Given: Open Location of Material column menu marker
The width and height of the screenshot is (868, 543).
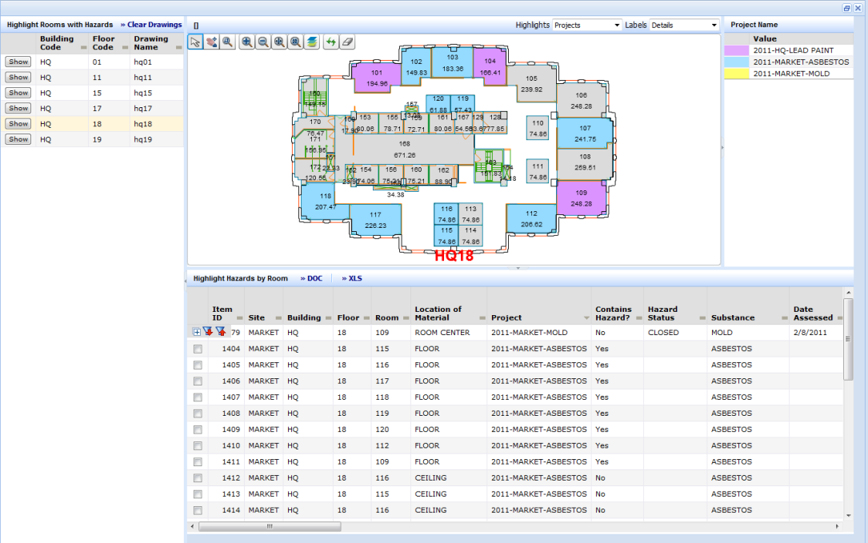Looking at the screenshot, I should [482, 318].
